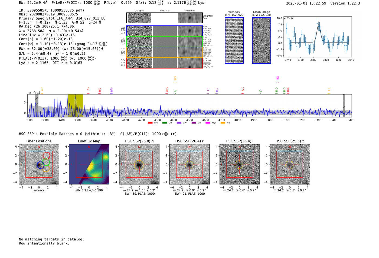379x258 pixels.
Task: Click the orange CIV marker near 3580 Å
Action: coord(42,90)
